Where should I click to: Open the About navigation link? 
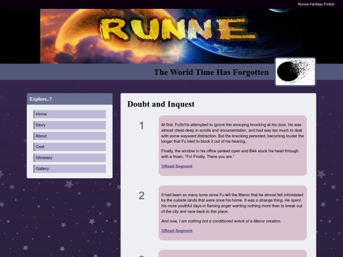click(70, 136)
